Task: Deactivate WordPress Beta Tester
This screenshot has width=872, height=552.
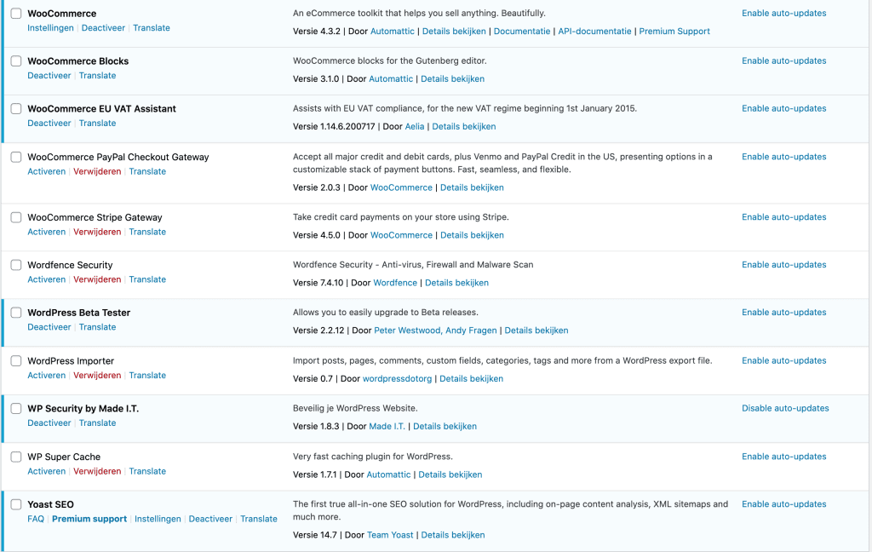Action: click(49, 327)
